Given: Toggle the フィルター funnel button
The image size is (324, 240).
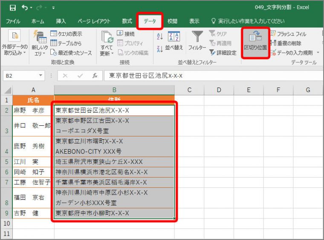Looking at the screenshot, I should pyautogui.click(x=197, y=41).
